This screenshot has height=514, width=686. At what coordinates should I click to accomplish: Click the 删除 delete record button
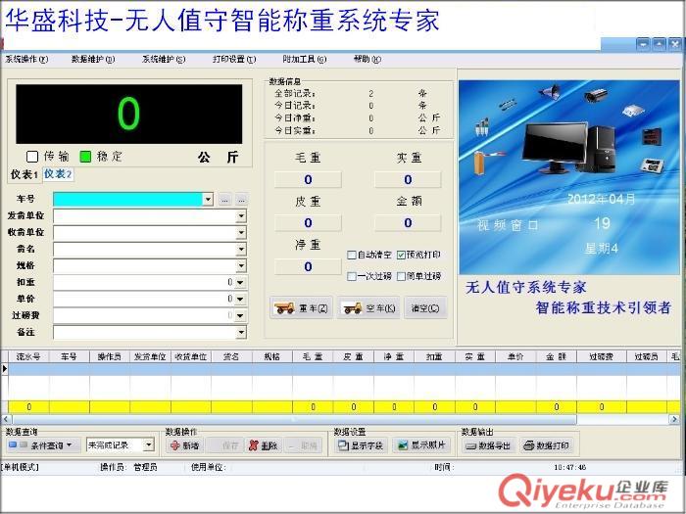tap(264, 445)
